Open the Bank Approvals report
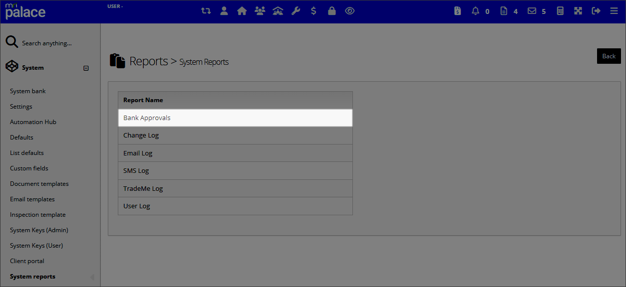626x287 pixels. click(235, 118)
